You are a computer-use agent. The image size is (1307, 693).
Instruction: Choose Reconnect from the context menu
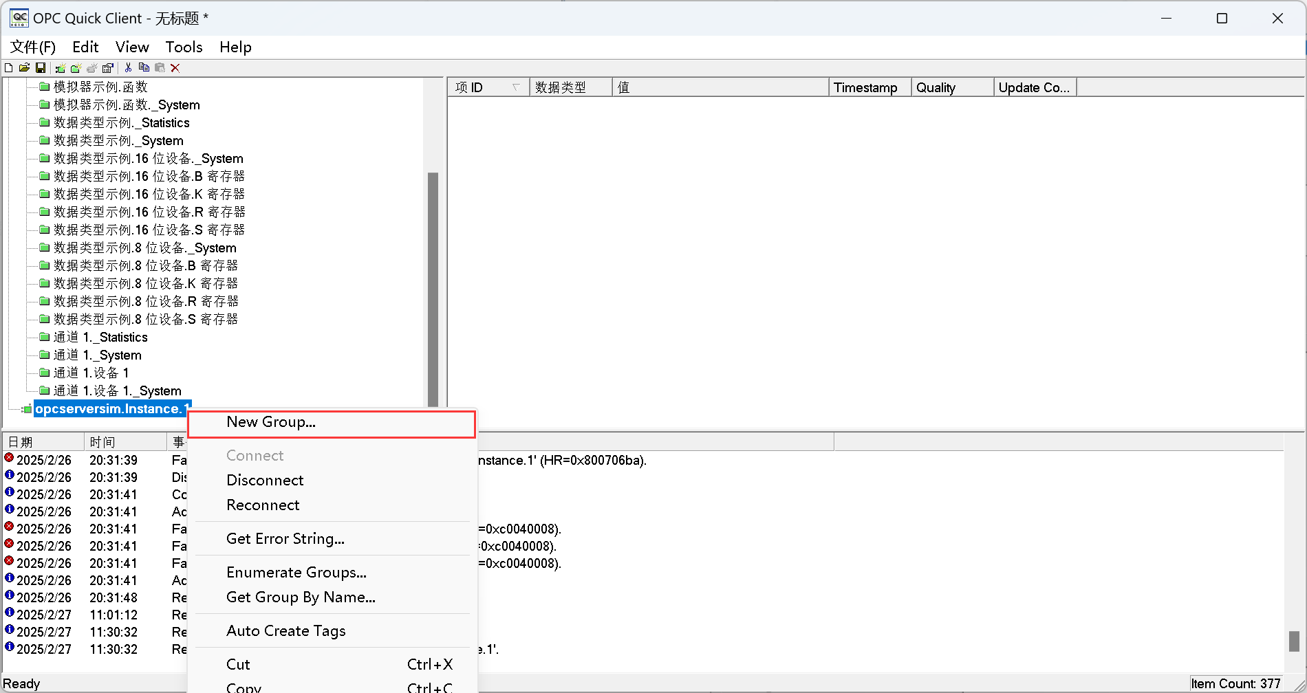pyautogui.click(x=263, y=505)
